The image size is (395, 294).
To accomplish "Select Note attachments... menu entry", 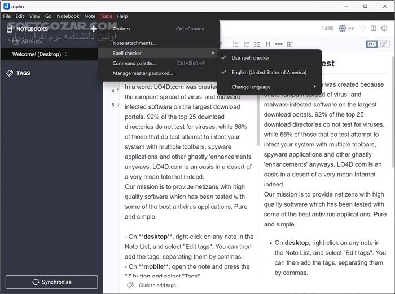I will [x=157, y=43].
